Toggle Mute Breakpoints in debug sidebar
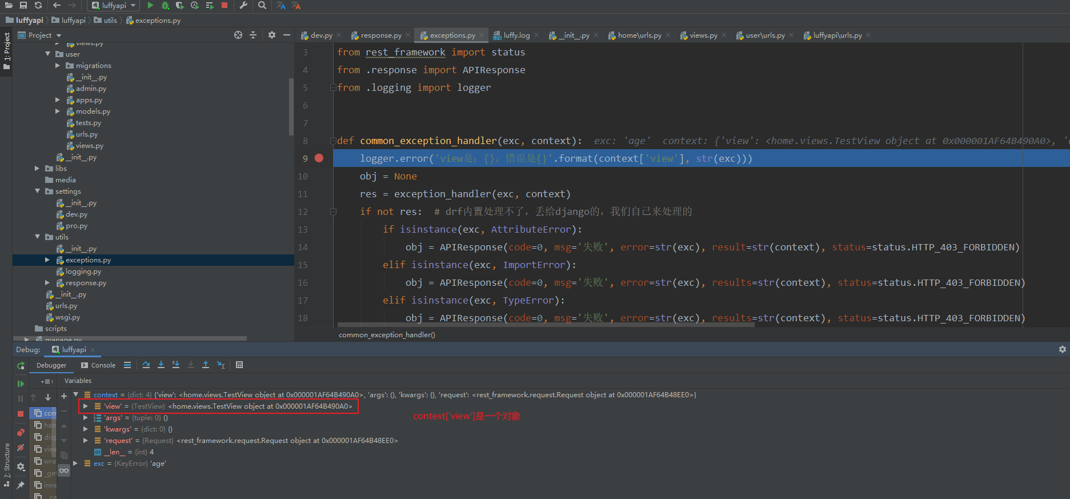1070x499 pixels. click(x=21, y=448)
